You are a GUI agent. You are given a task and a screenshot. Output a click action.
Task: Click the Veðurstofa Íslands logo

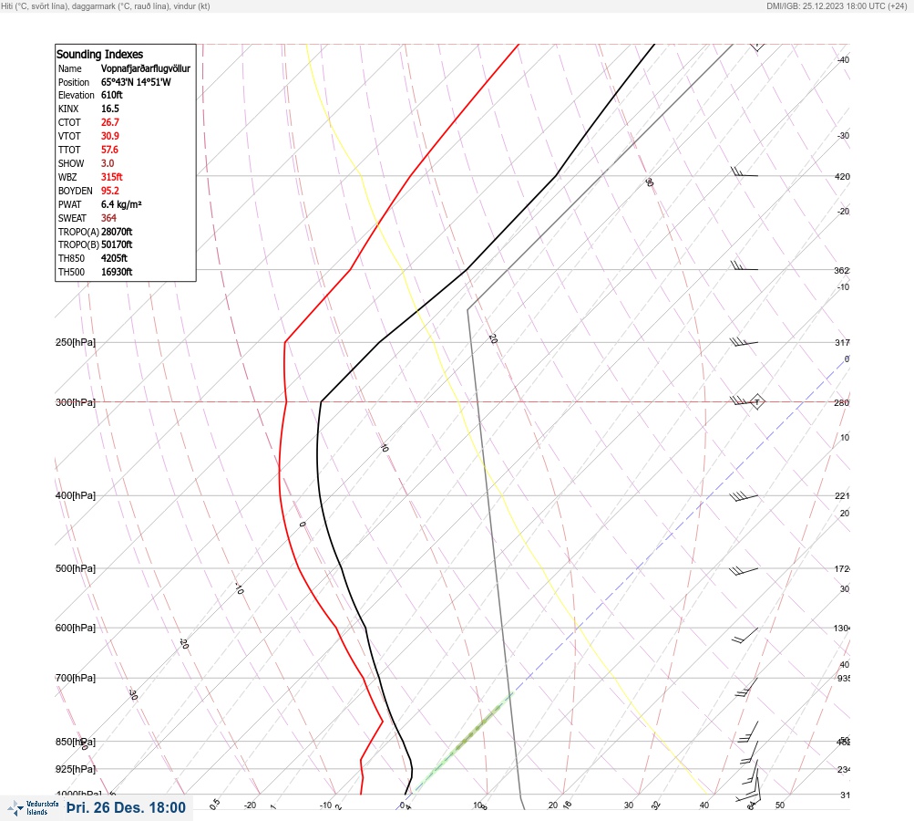click(x=33, y=807)
